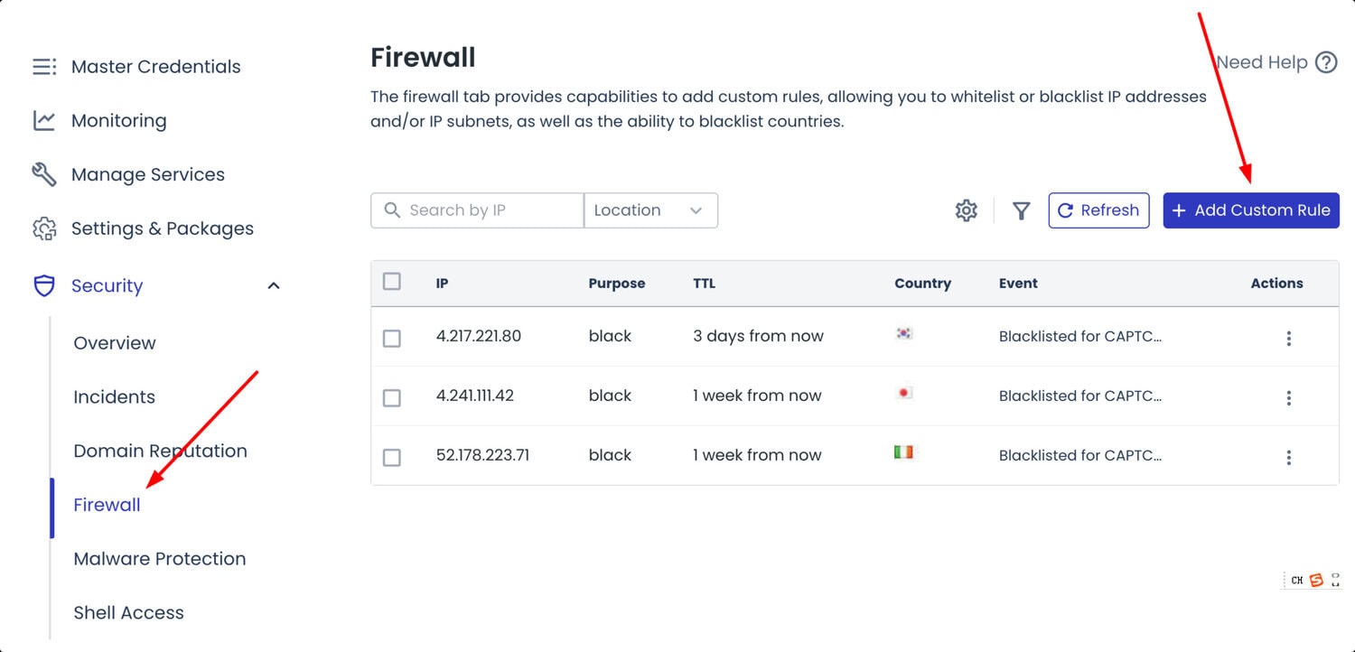The width and height of the screenshot is (1355, 652).
Task: Open the firewall table settings gear
Action: click(966, 210)
